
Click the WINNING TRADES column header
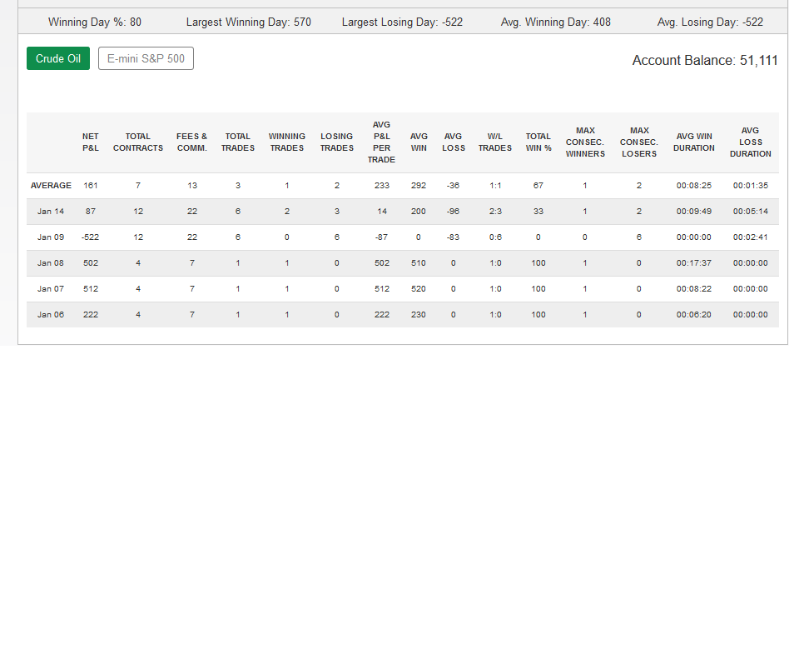pos(287,142)
